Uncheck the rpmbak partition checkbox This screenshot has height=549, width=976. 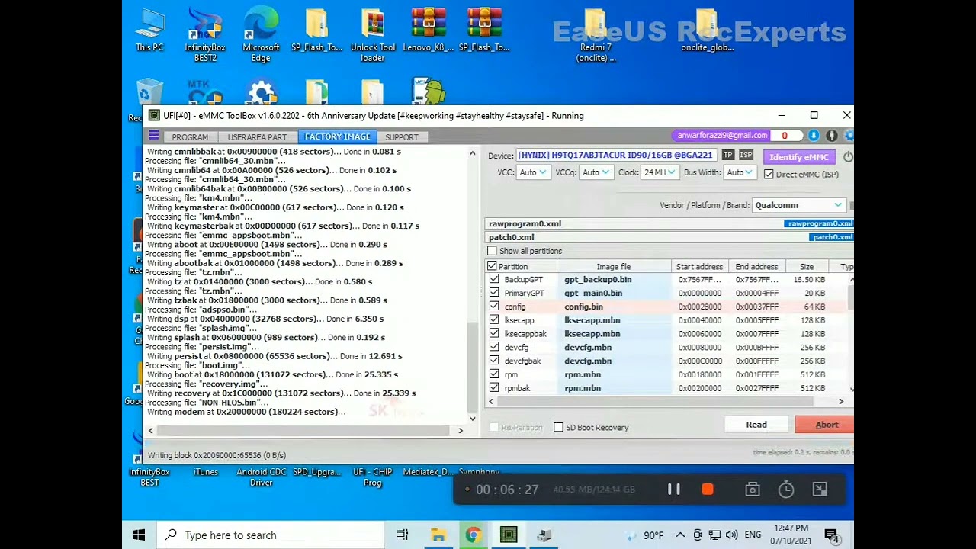coord(494,388)
